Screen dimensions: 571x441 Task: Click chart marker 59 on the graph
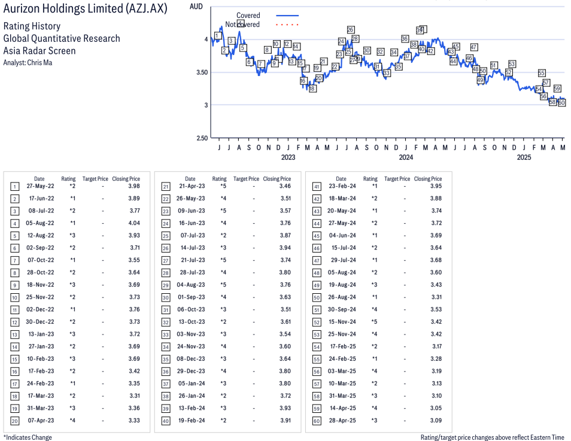point(557,88)
